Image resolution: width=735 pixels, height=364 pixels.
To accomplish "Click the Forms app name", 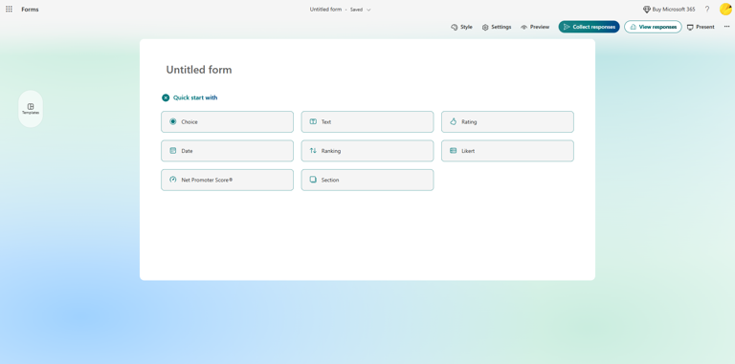I will coord(30,10).
